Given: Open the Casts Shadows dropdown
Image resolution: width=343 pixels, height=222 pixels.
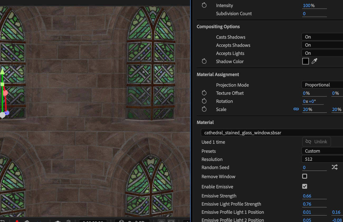Looking at the screenshot, I should [322, 37].
